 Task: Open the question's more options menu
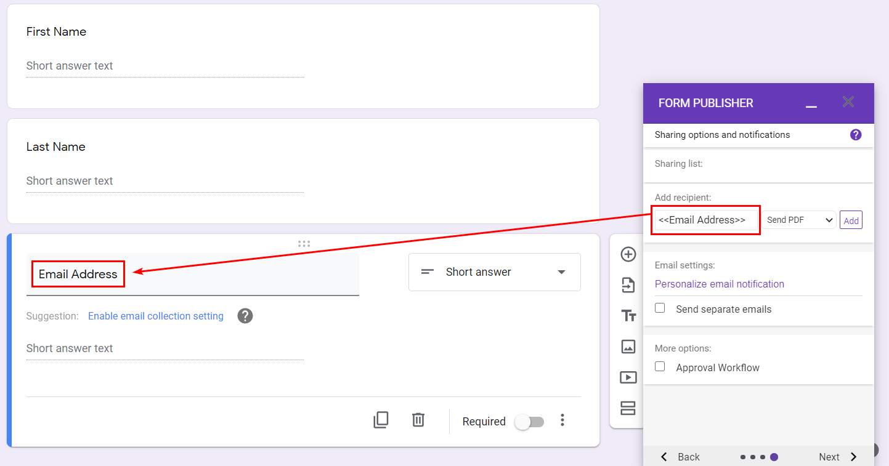click(x=562, y=420)
